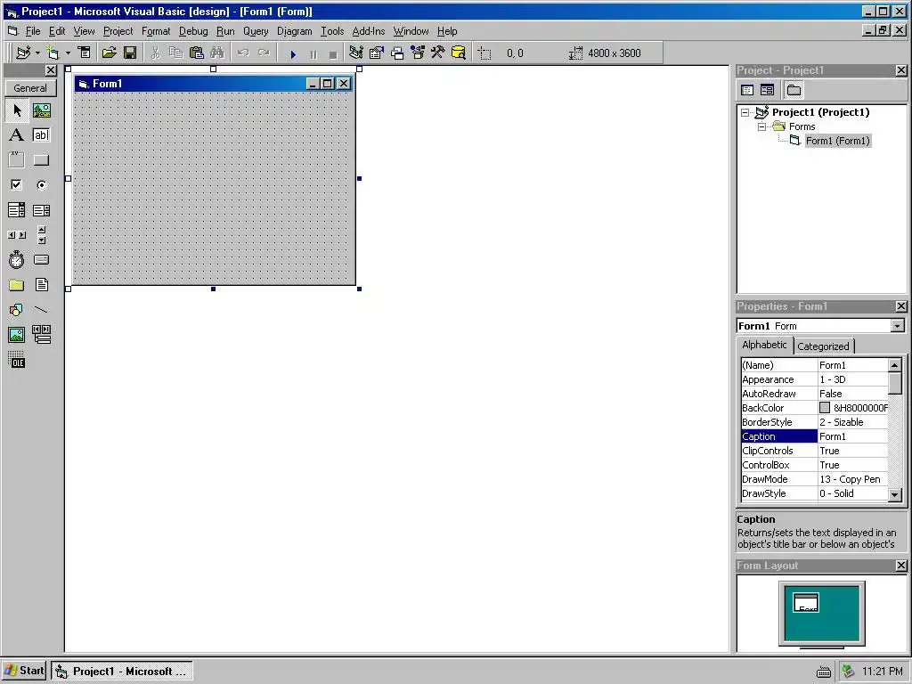Select the CommandButton control tool
This screenshot has width=912, height=684.
click(x=41, y=160)
